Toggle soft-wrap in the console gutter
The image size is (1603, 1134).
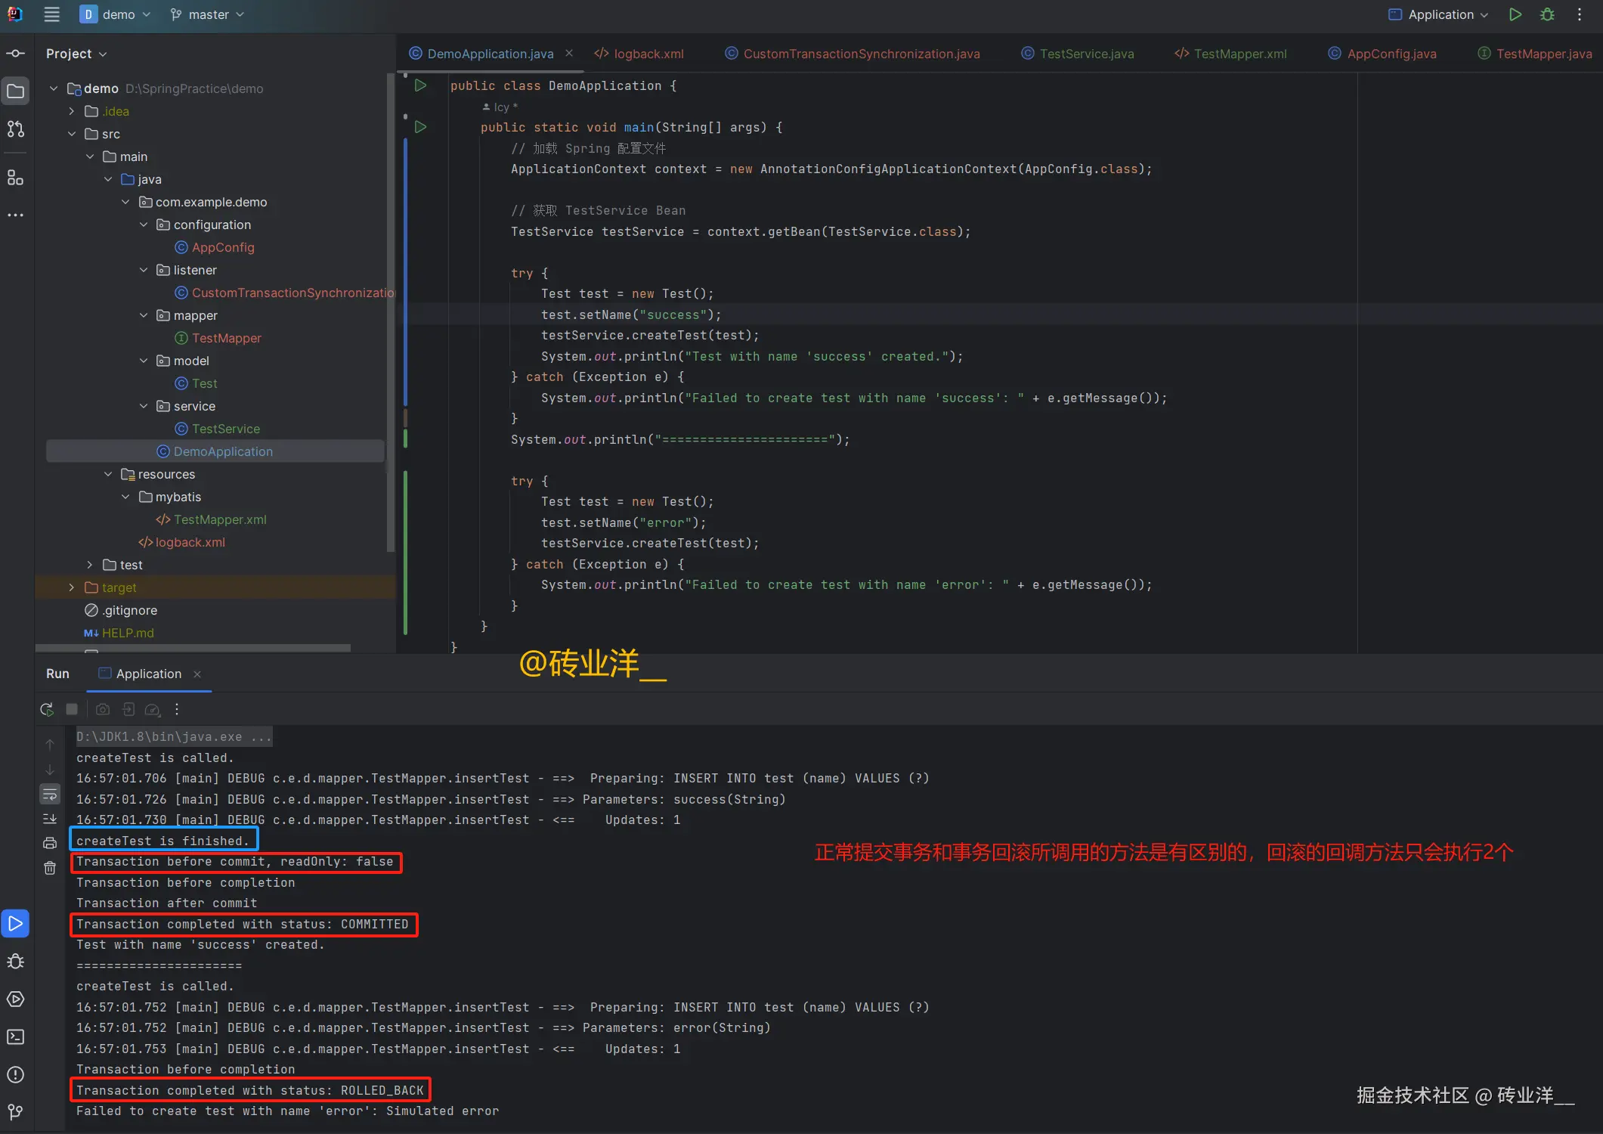tap(50, 794)
